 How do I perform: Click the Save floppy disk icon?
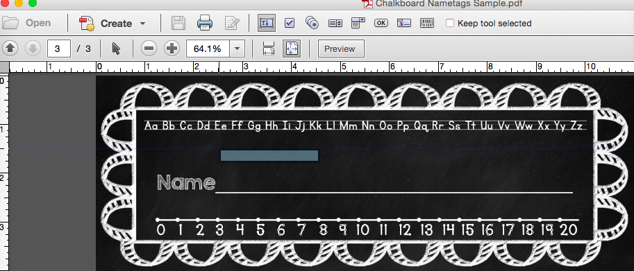178,24
